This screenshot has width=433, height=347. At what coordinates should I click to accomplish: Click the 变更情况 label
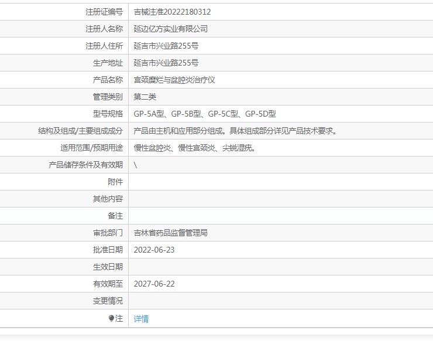pos(108,301)
